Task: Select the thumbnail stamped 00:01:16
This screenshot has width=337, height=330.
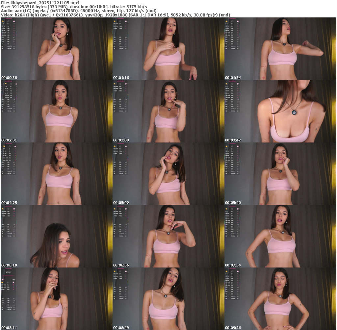Action: tap(168, 49)
